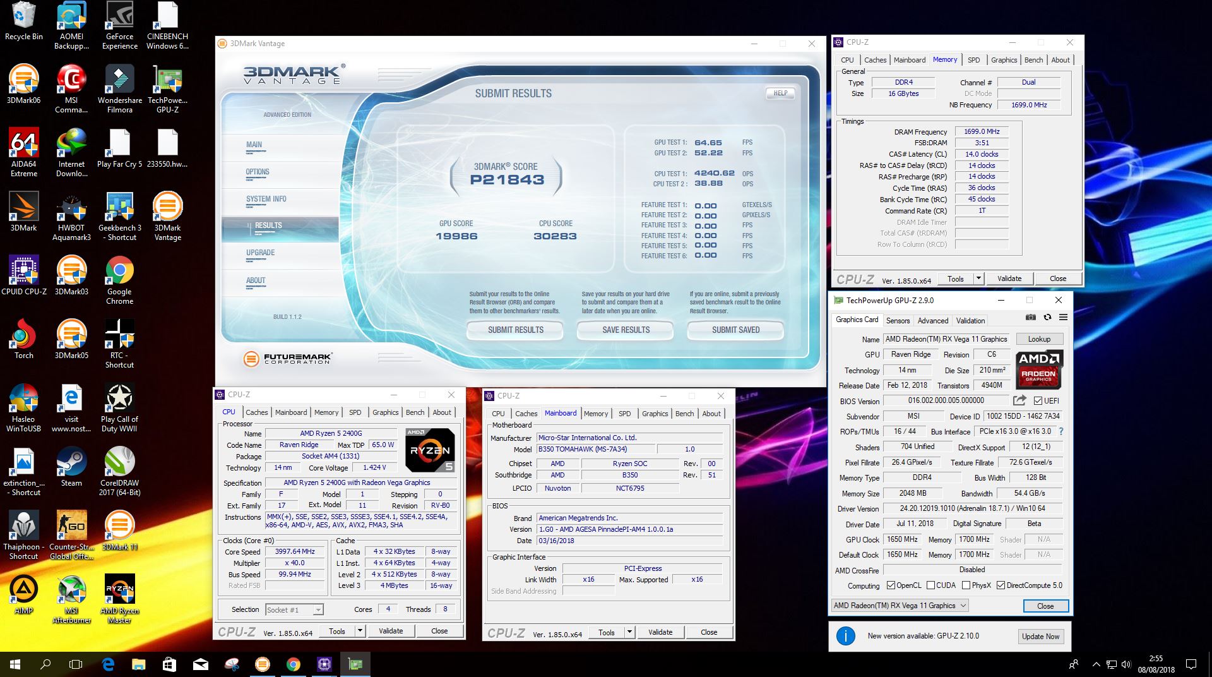
Task: Open Internet Download Manager desktop icon
Action: click(x=71, y=153)
